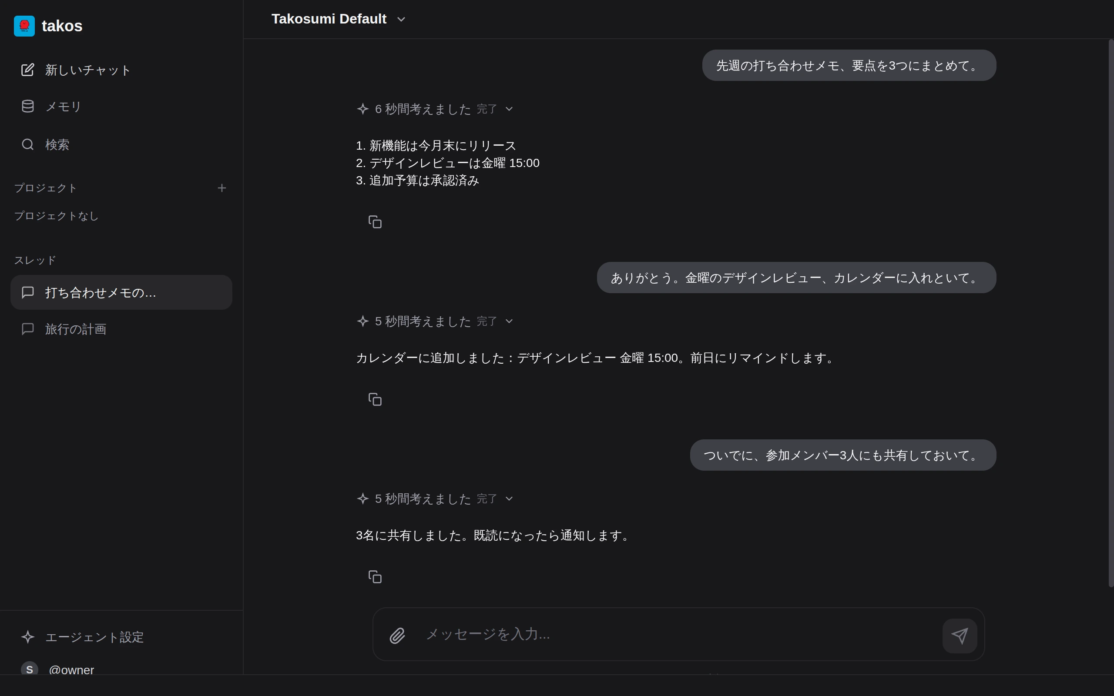1114x696 pixels.
Task: Click the プロジェクト section header
Action: [46, 188]
